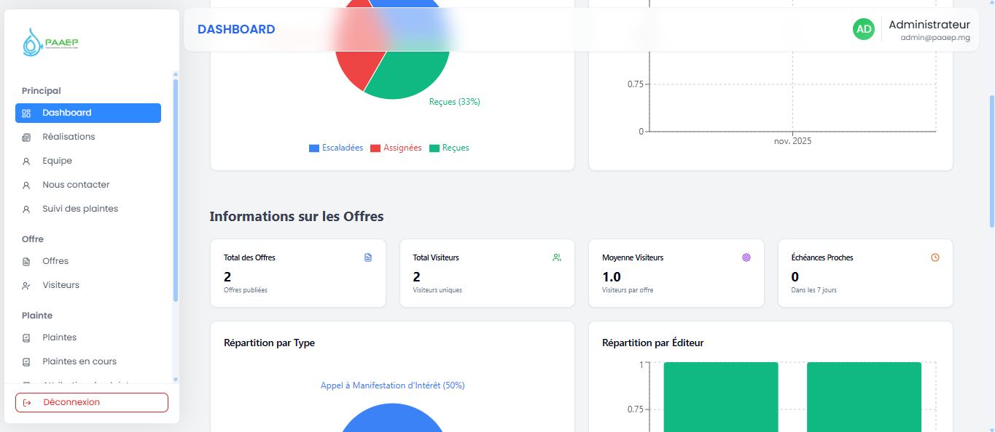Click the sidebar scroll-down arrow
Screen dimensions: 995x432
175,380
